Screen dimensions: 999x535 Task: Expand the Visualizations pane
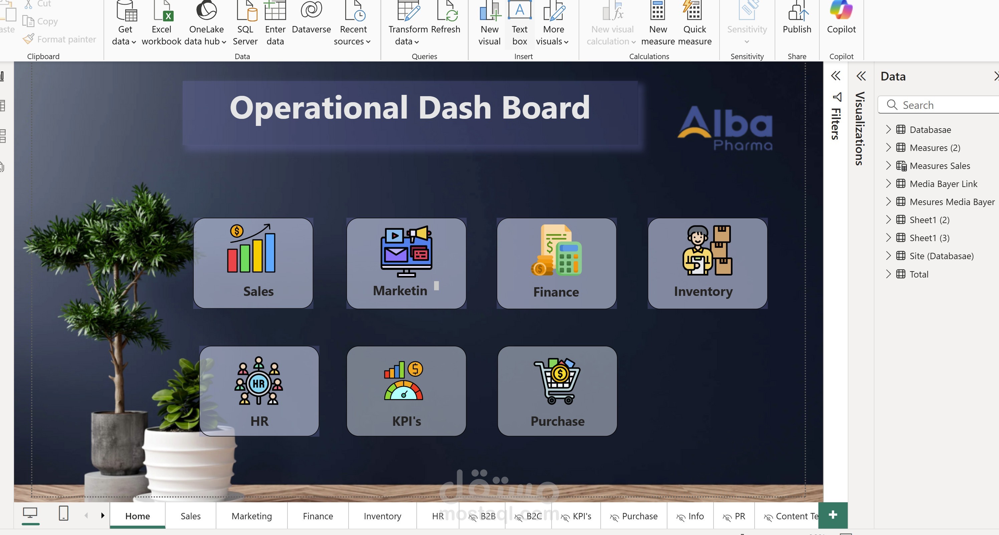[x=861, y=76]
